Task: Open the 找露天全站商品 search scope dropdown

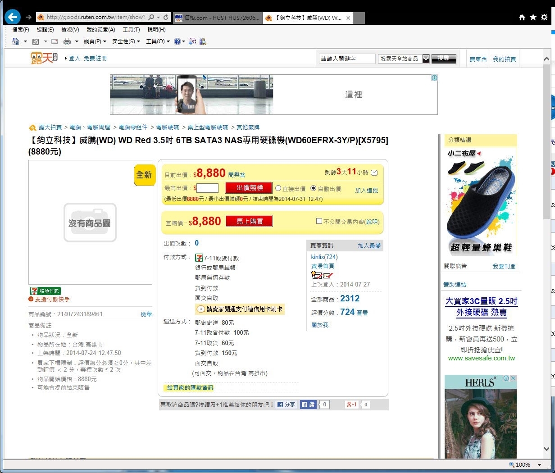Action: (x=404, y=59)
